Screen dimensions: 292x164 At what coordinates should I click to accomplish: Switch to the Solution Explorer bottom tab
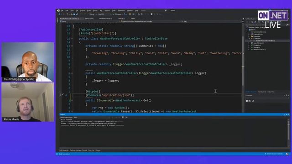coord(251,92)
